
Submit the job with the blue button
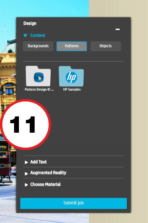click(x=74, y=203)
